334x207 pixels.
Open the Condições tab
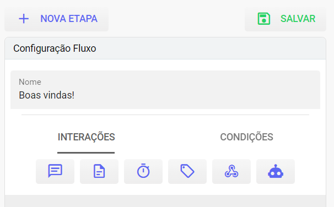246,137
